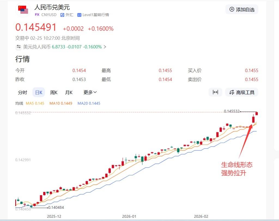Open the 美元兑人民币 6.8733 link

click(x=62, y=47)
